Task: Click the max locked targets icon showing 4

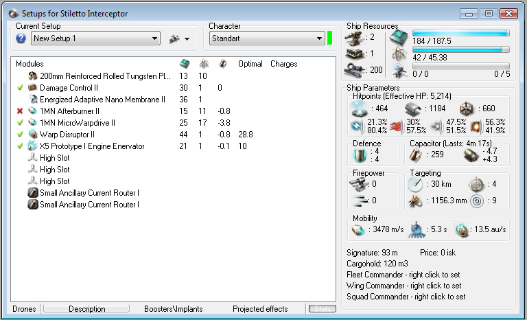Action: [x=476, y=185]
